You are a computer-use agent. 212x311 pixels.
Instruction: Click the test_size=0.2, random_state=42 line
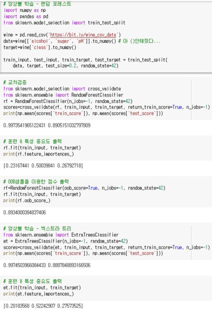[65, 66]
